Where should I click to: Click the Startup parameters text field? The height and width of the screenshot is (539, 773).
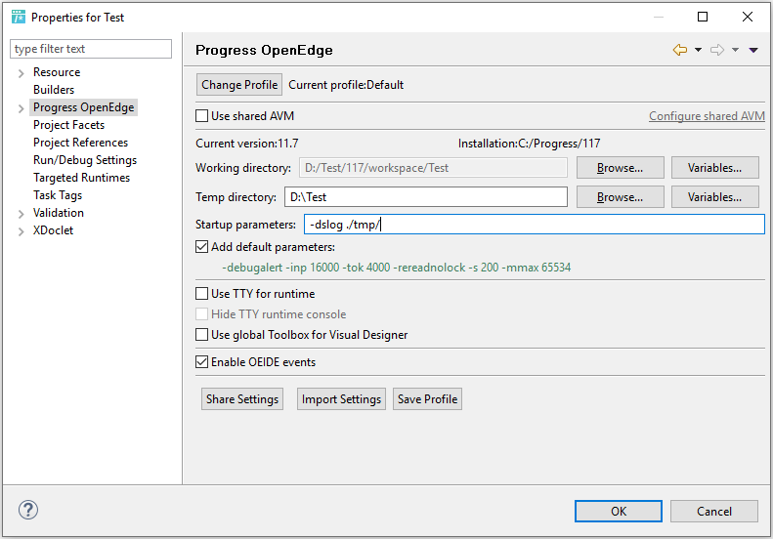[x=535, y=225]
